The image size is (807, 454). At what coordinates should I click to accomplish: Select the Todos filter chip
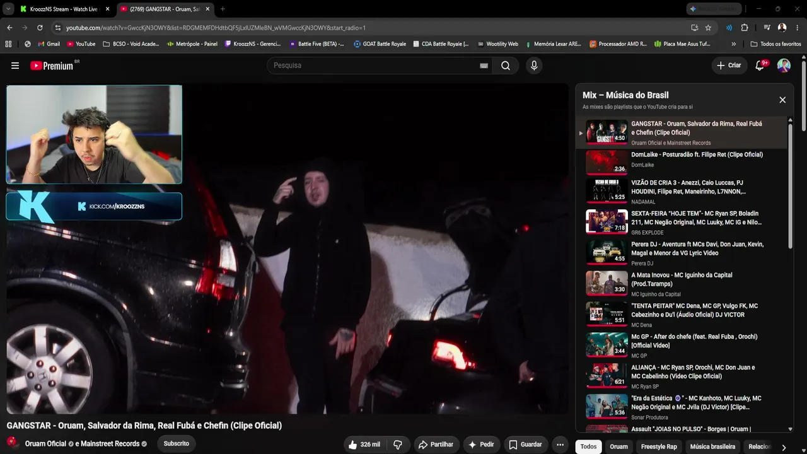588,446
